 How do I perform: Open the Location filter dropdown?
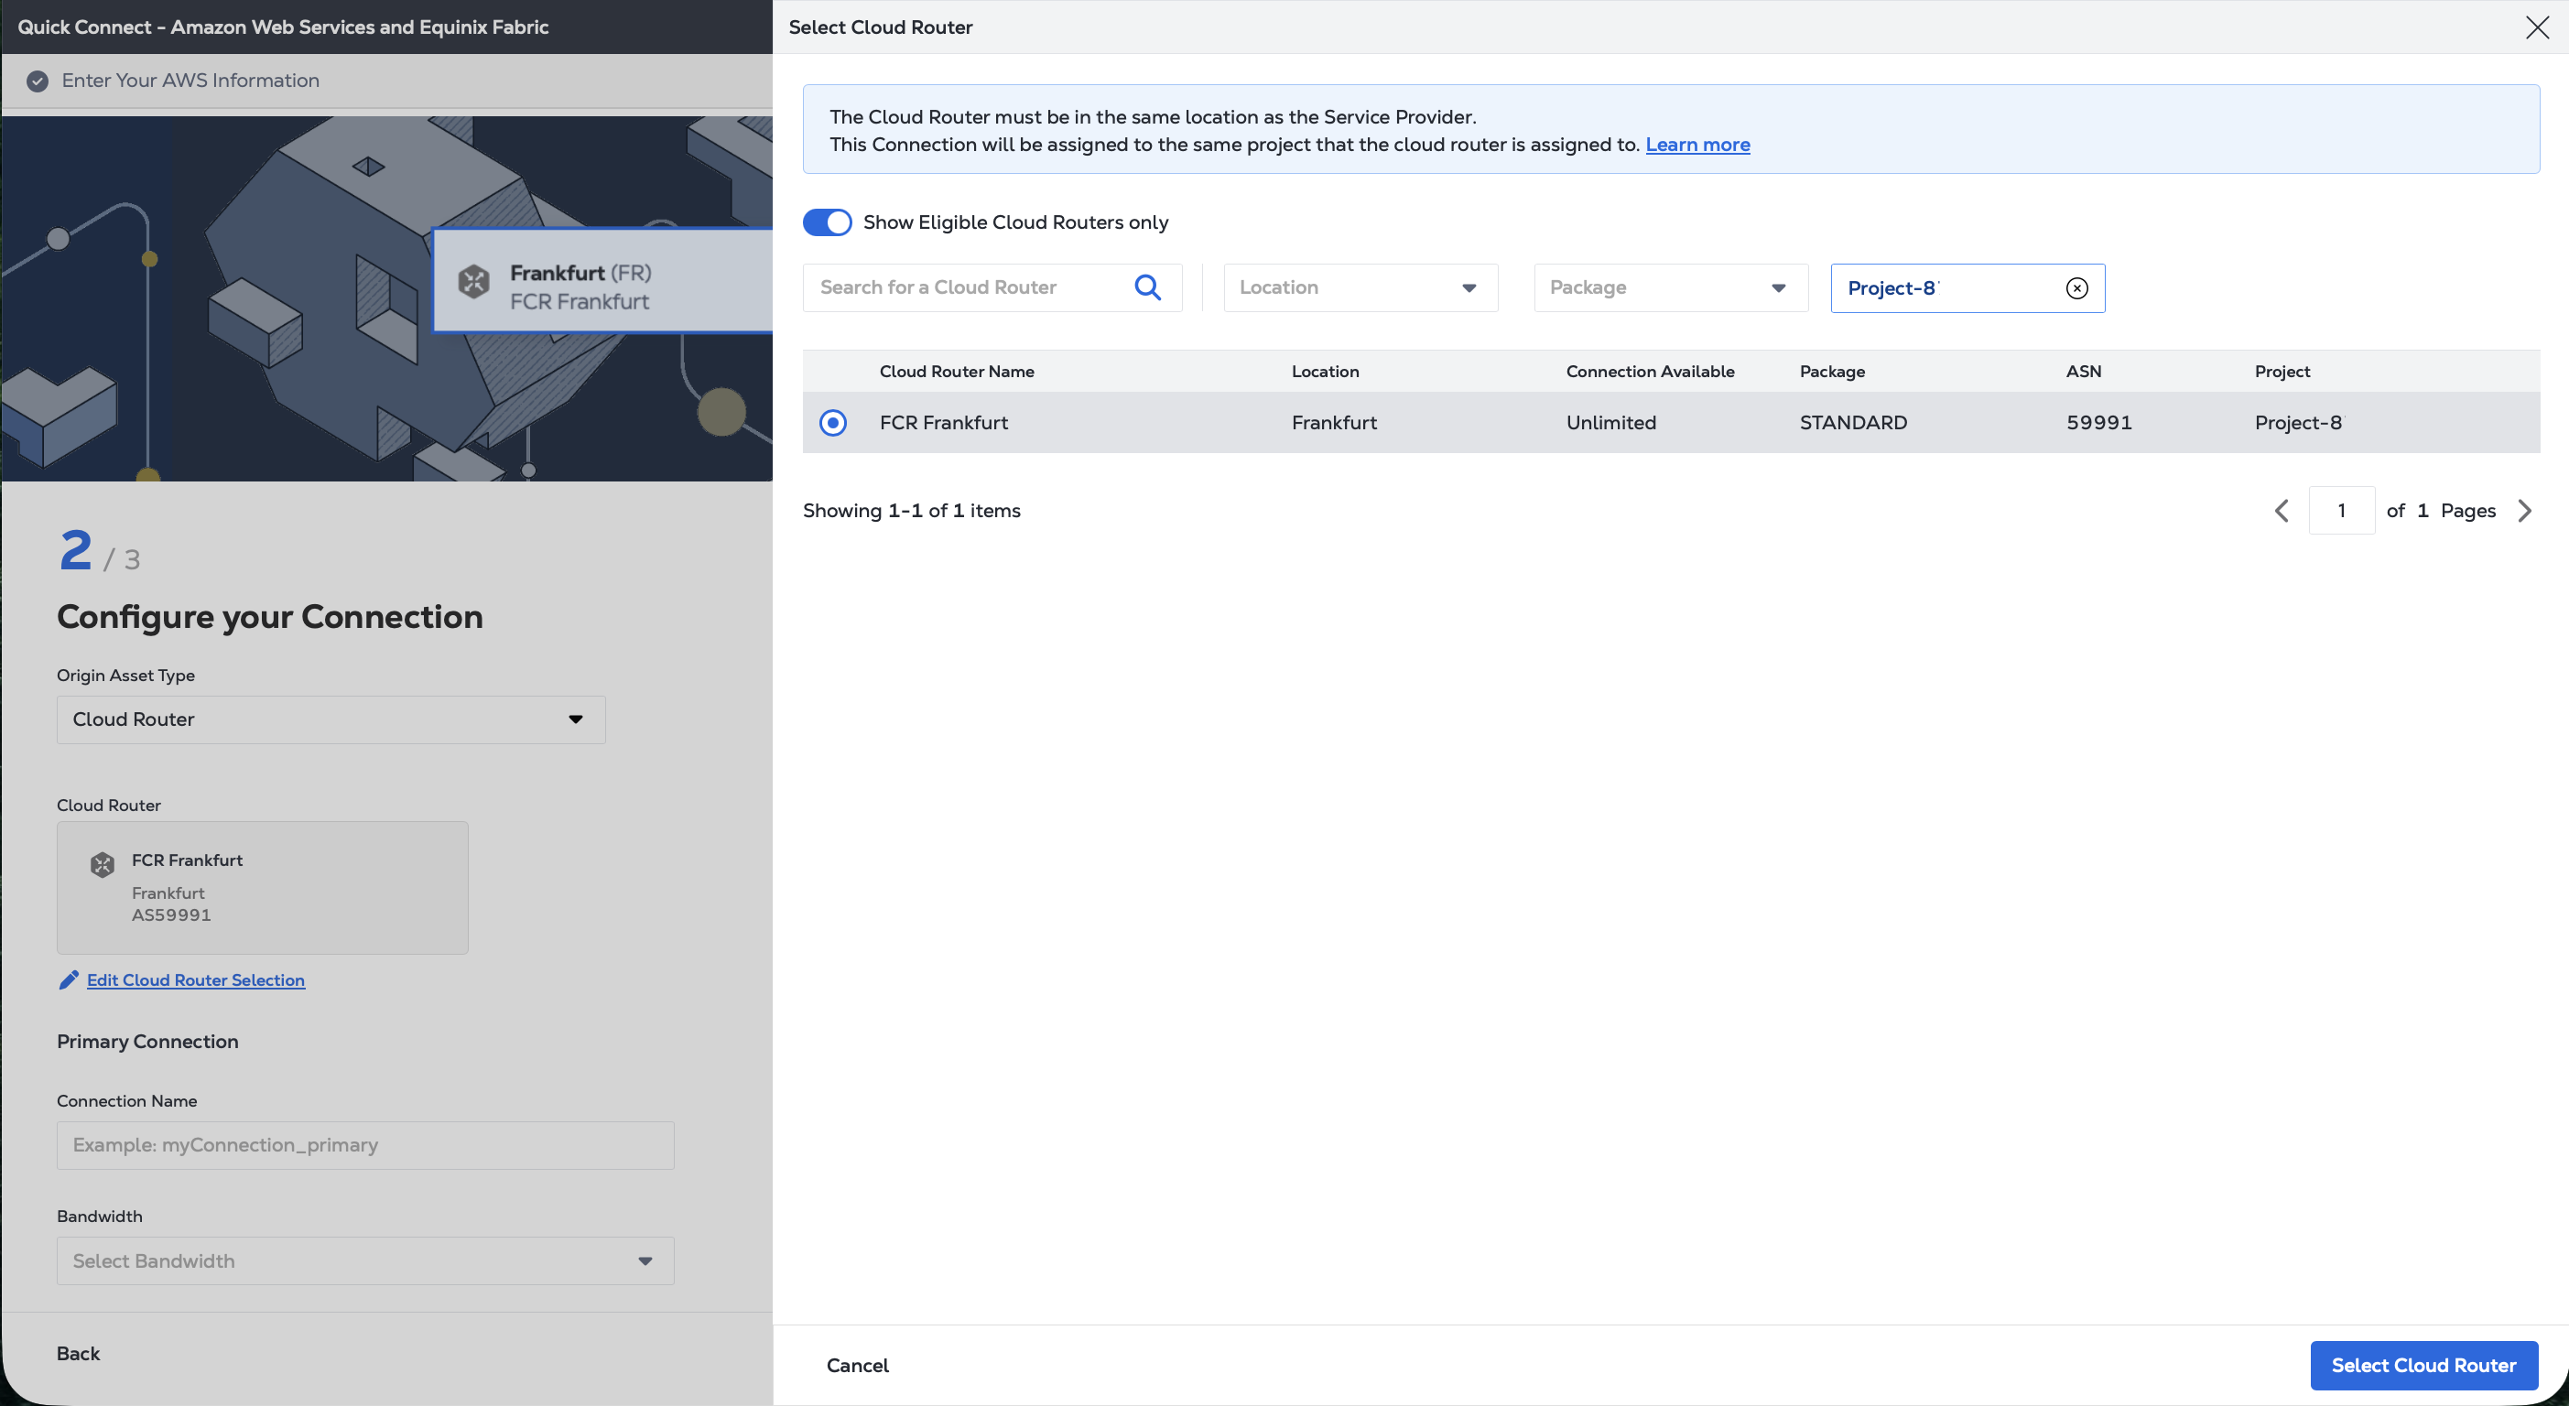[x=1360, y=287]
